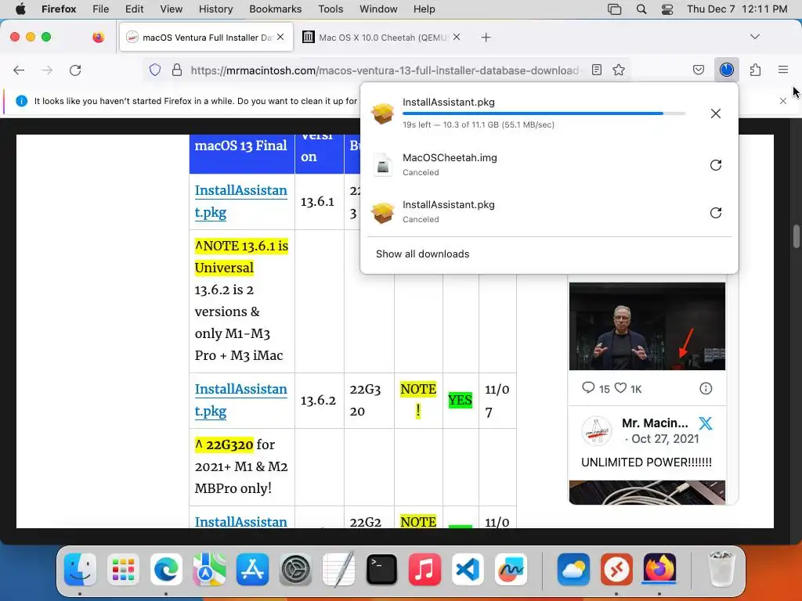802x601 pixels.
Task: Click the 13.6.2 version cell
Action: (x=320, y=400)
